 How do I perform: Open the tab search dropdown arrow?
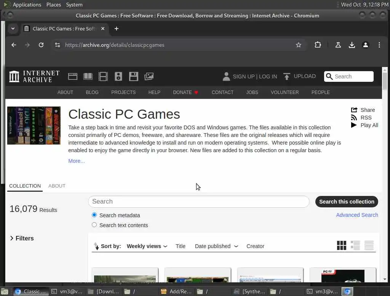tap(13, 29)
